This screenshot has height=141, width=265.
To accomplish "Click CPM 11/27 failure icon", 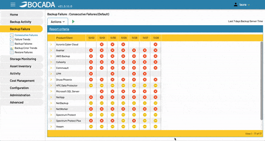I will (145, 74).
